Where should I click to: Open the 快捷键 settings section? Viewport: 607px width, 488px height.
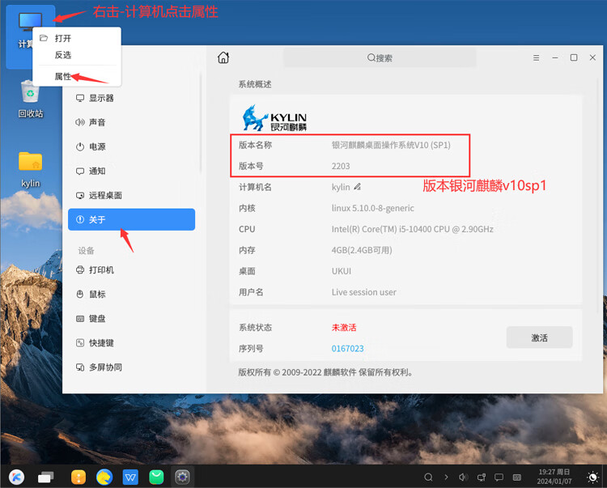point(132,343)
